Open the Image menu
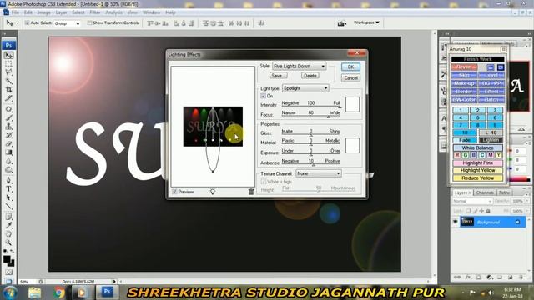This screenshot has width=534, height=300. pyautogui.click(x=43, y=12)
